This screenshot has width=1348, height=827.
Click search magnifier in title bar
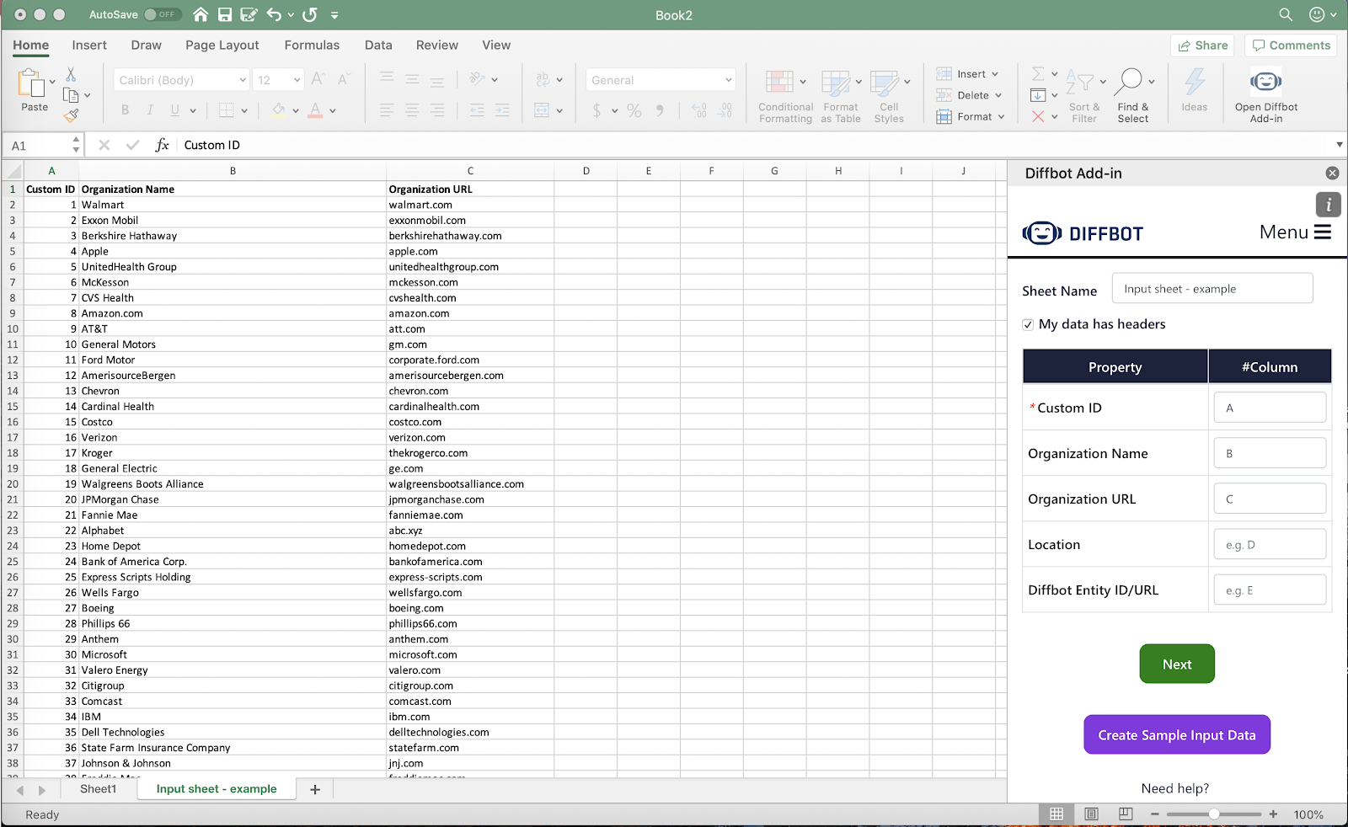tap(1285, 14)
